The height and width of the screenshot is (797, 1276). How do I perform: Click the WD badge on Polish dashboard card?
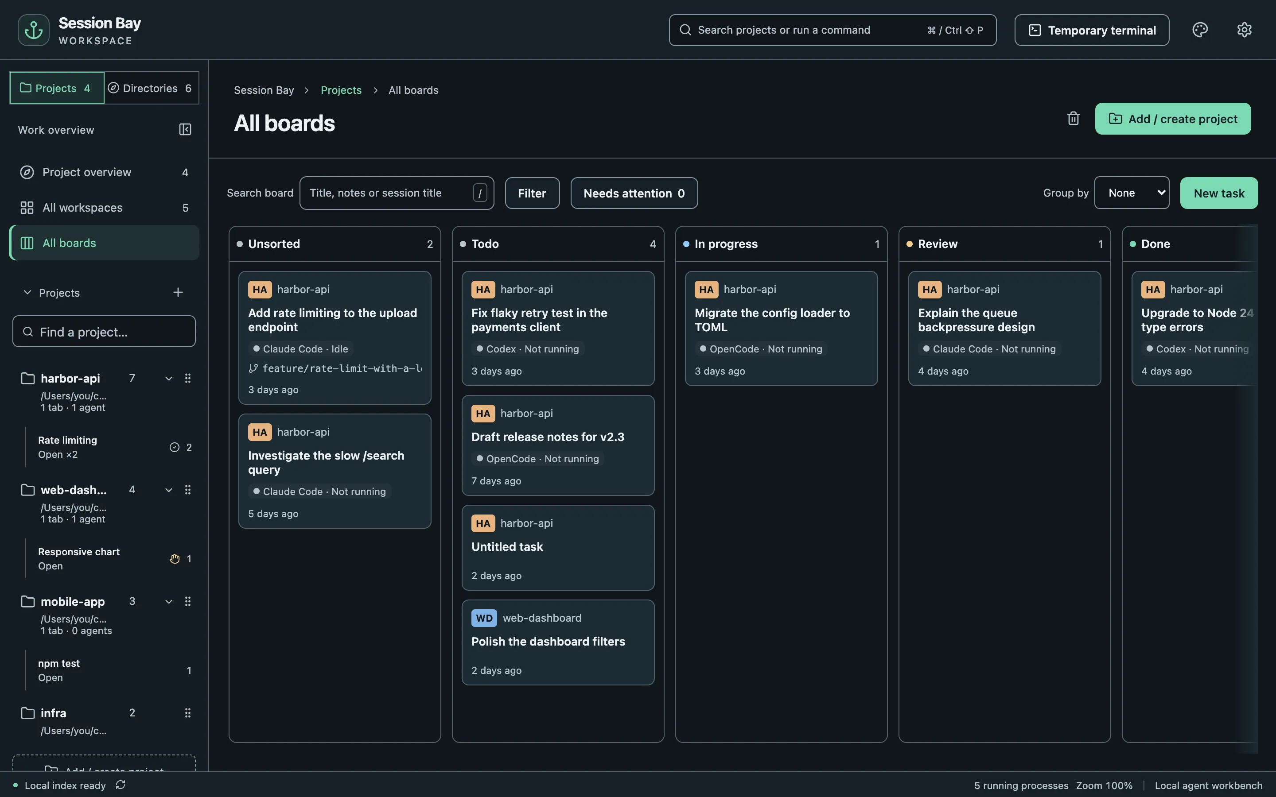(484, 618)
